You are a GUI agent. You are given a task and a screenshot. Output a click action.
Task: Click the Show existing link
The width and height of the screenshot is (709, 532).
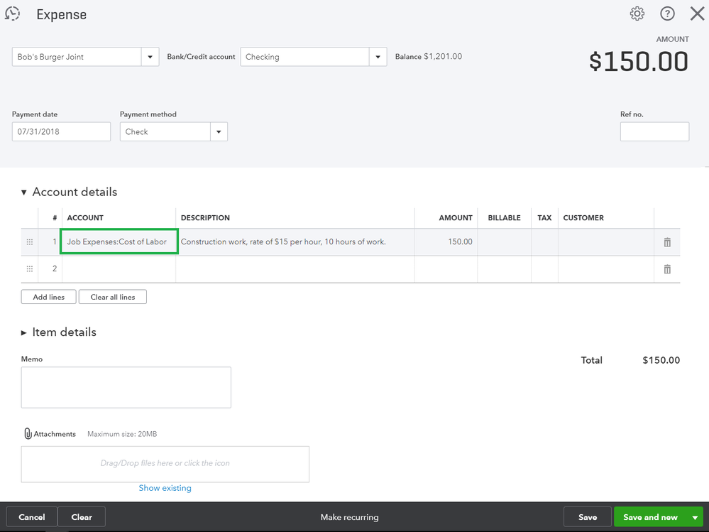(x=165, y=488)
